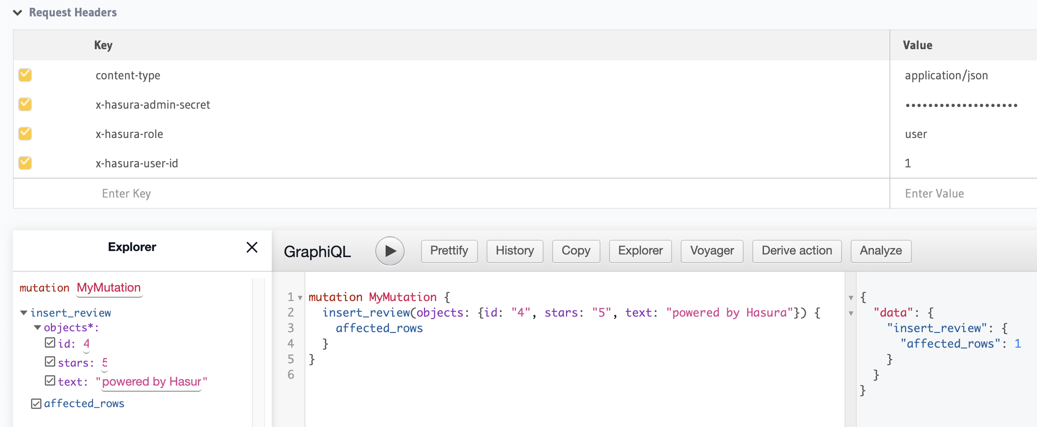
Task: Collapse the objects* tree node
Action: coord(38,328)
